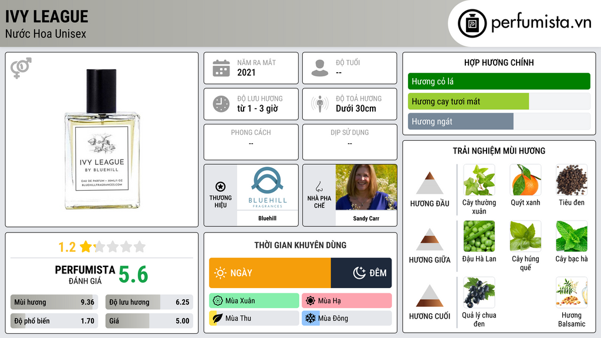Click the Ivy League bottle image
This screenshot has width=601, height=338.
(102, 140)
